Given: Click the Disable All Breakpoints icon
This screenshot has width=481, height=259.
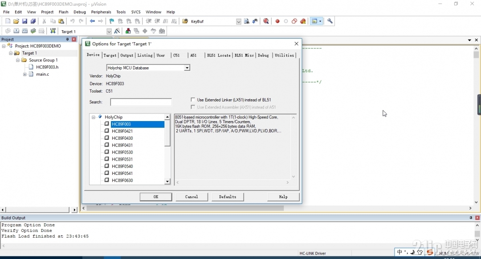Looking at the screenshot, I should [294, 21].
